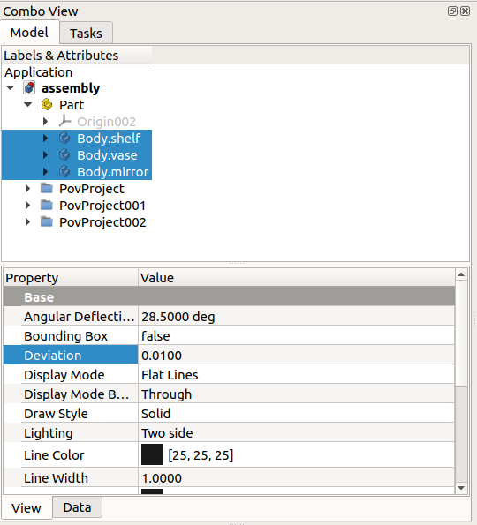
Task: Click the property list scroll-down arrow
Action: click(x=461, y=488)
